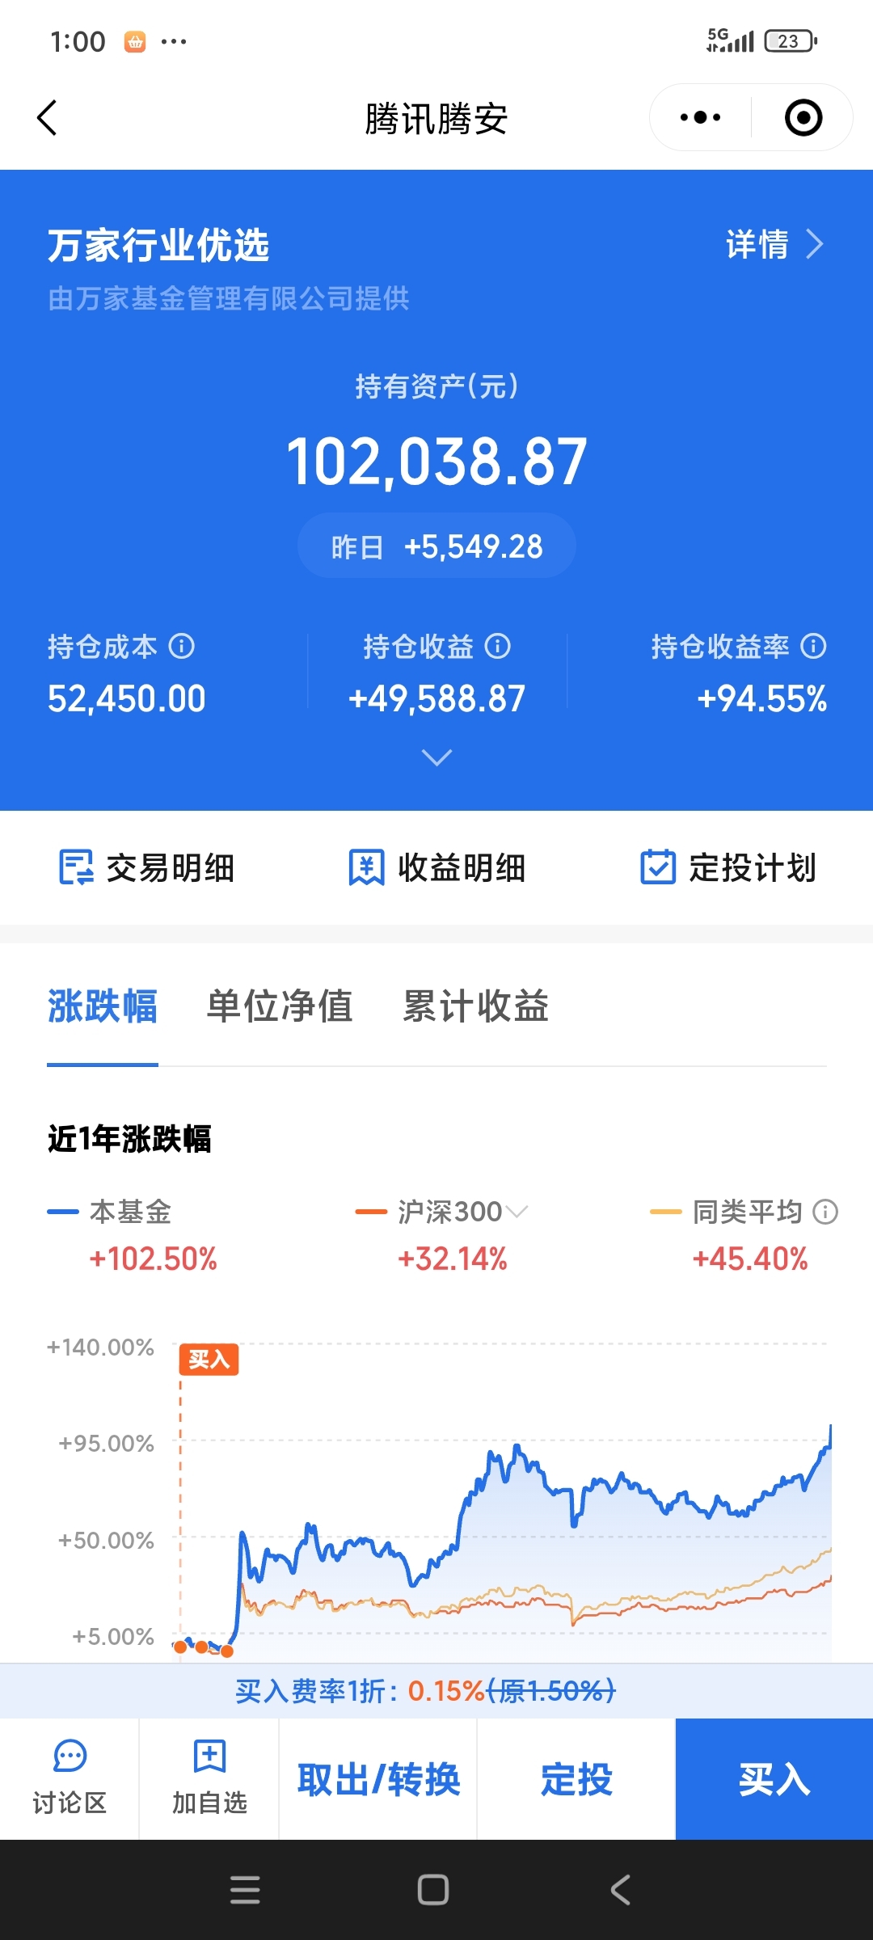Open Android recent apps menu button

tap(245, 1890)
